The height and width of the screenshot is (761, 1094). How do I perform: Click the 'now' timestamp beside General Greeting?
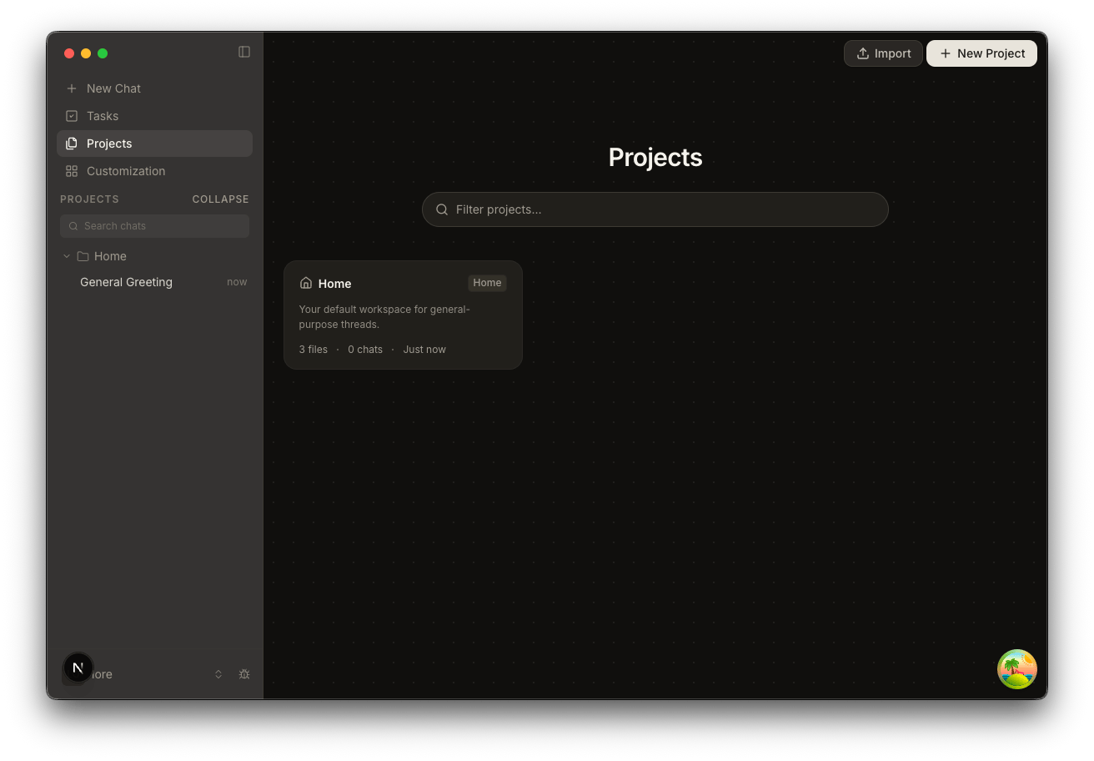[237, 282]
